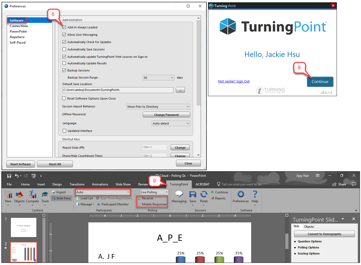Open the Live Polling dropdown
The height and width of the screenshot is (265, 361).
154,192
